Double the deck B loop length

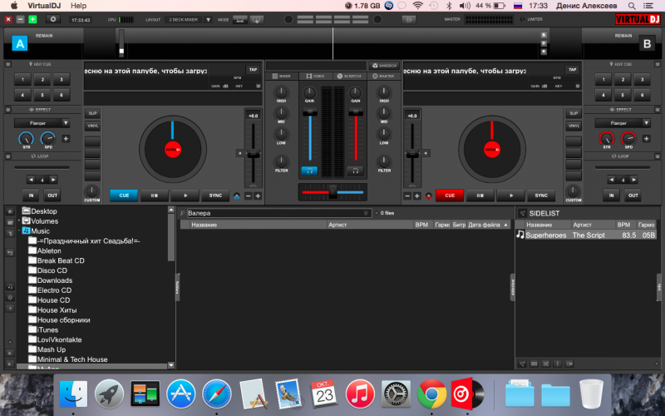click(633, 180)
